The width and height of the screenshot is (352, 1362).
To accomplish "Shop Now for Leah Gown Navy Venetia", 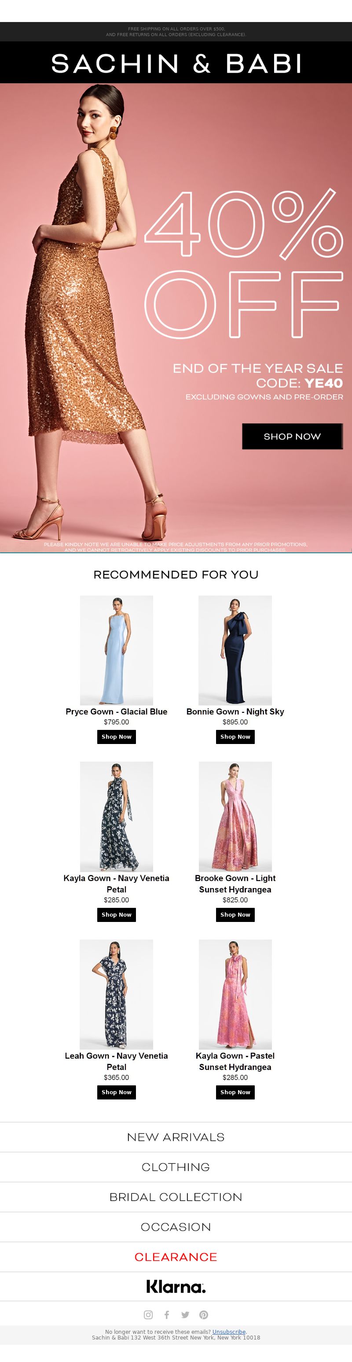I will tap(116, 1092).
